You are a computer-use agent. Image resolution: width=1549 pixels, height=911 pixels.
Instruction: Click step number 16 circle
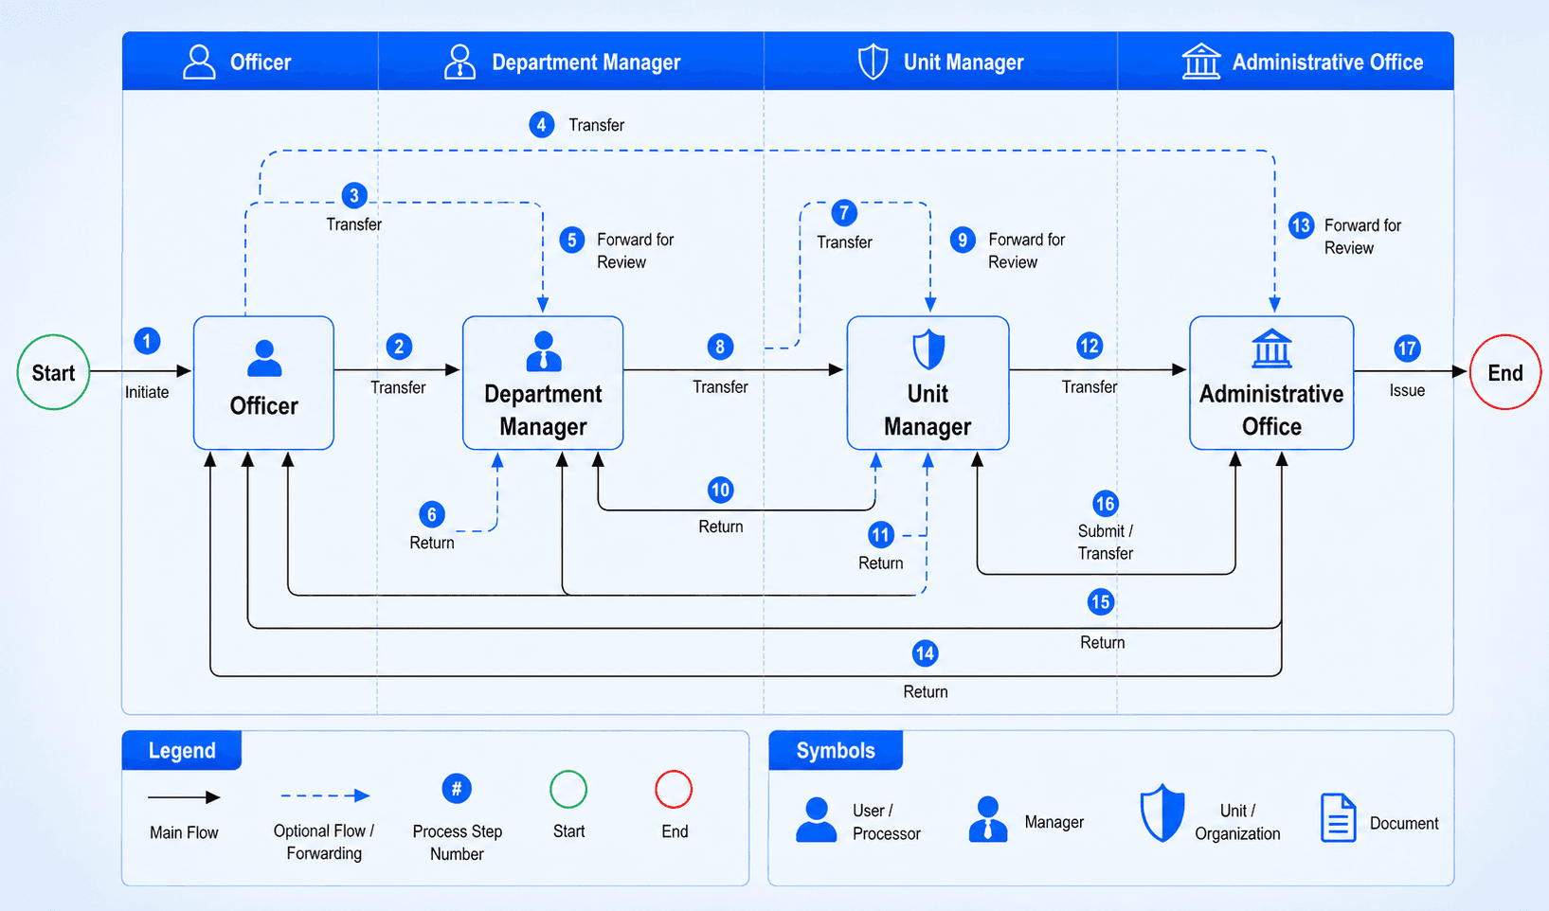[x=1105, y=503]
